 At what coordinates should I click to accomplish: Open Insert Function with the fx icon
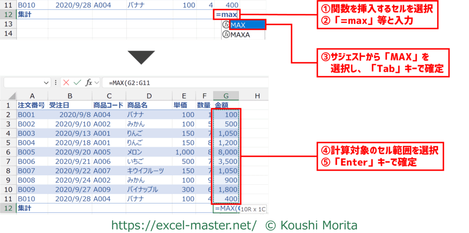pos(88,83)
